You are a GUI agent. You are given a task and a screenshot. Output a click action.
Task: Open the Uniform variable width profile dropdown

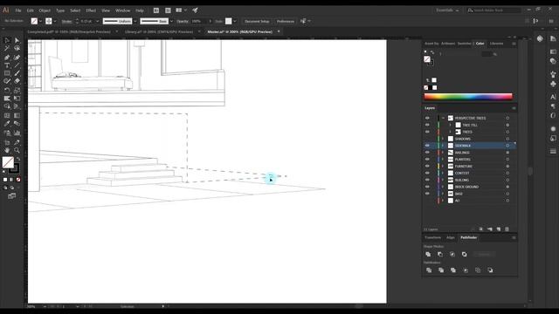[x=135, y=21]
